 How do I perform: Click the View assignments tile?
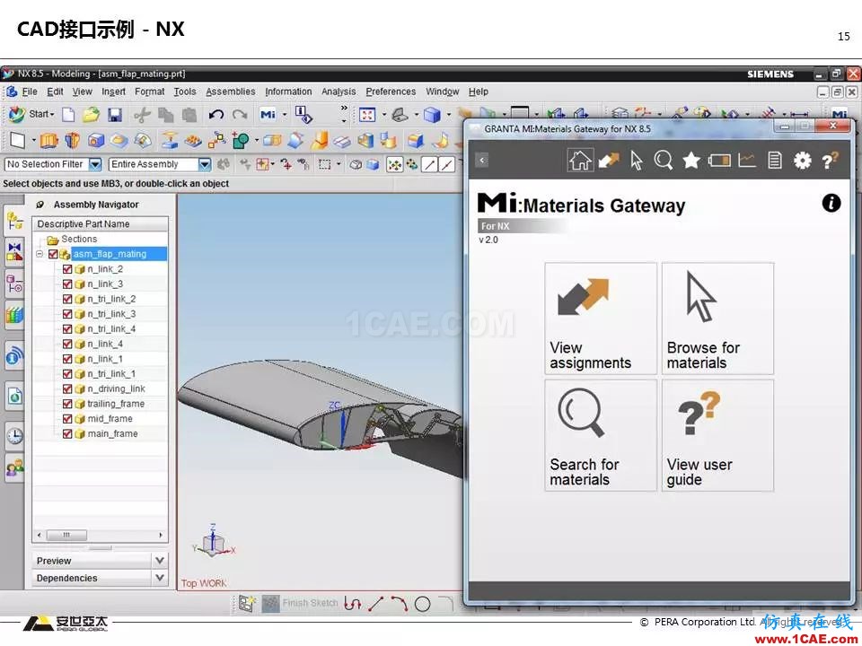(x=601, y=319)
